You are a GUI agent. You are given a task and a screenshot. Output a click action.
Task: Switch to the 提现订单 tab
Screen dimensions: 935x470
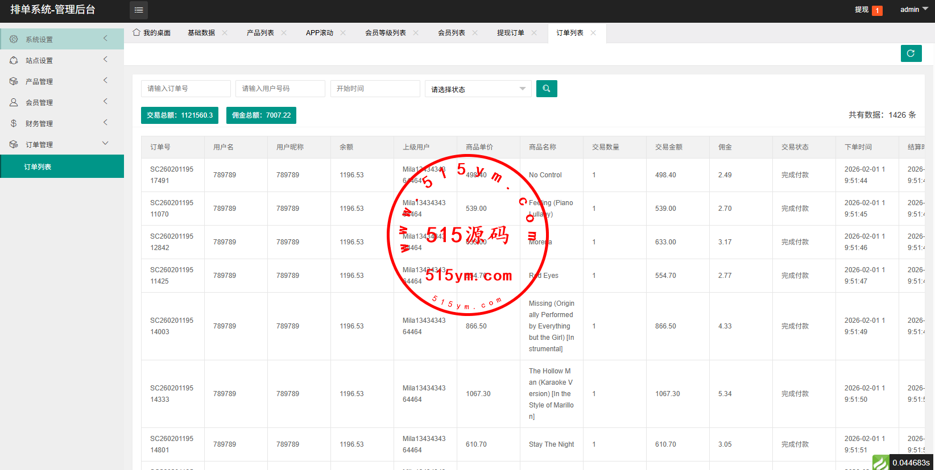pyautogui.click(x=510, y=33)
